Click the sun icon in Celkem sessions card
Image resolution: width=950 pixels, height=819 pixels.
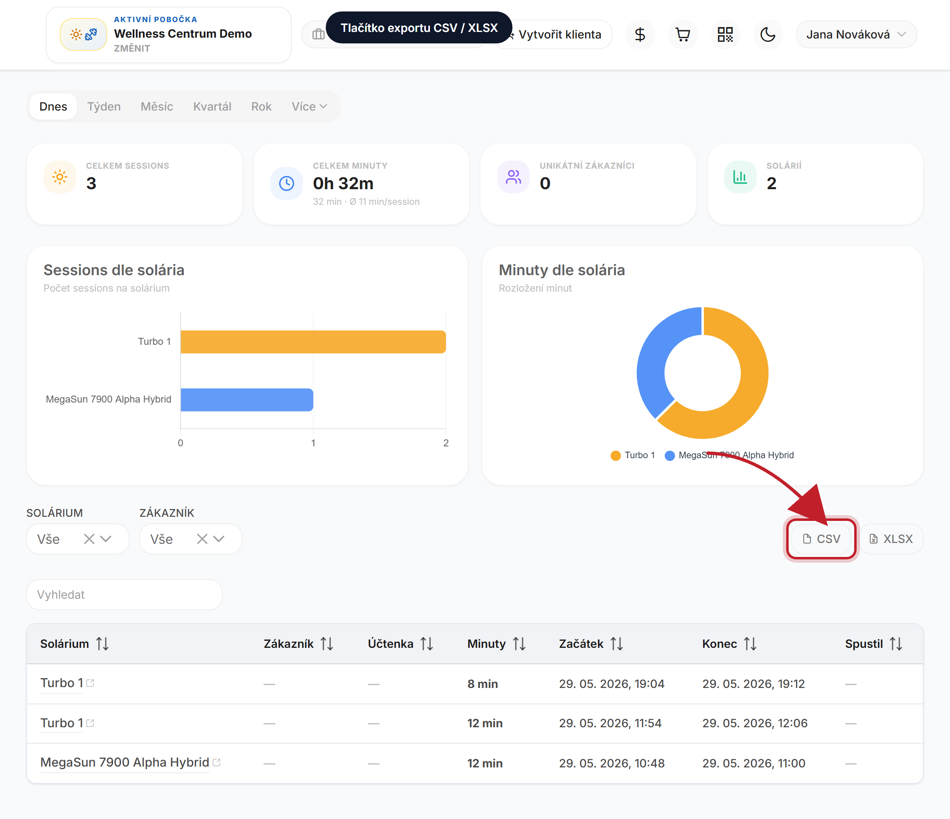click(x=60, y=177)
